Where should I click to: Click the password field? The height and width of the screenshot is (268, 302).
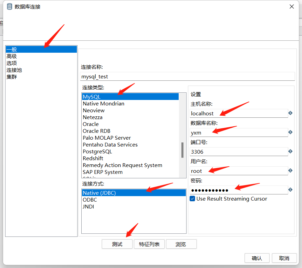pos(239,190)
